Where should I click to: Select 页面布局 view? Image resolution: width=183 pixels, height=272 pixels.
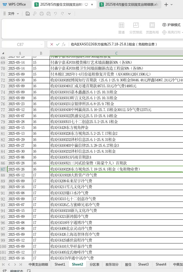click(152, 28)
